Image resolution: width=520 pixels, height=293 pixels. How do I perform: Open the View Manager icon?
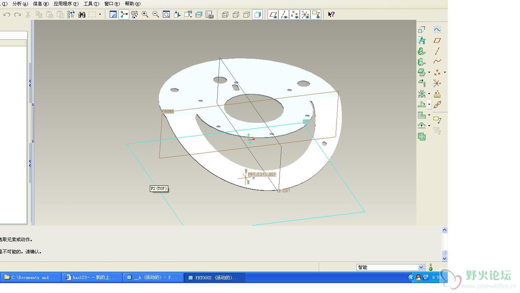209,14
